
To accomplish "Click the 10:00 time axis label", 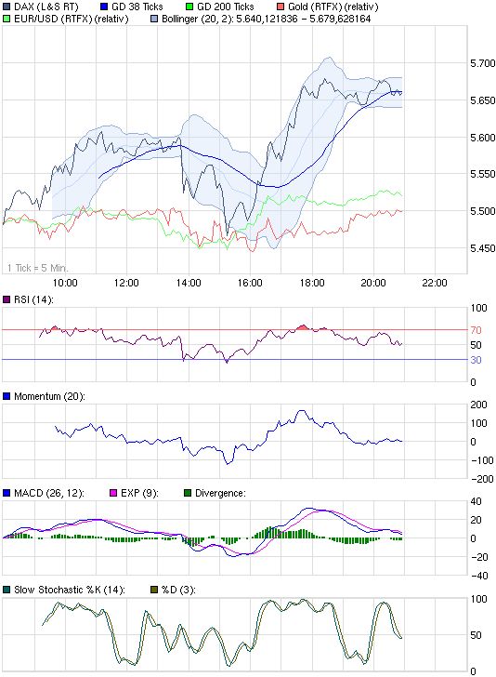I will tap(65, 283).
